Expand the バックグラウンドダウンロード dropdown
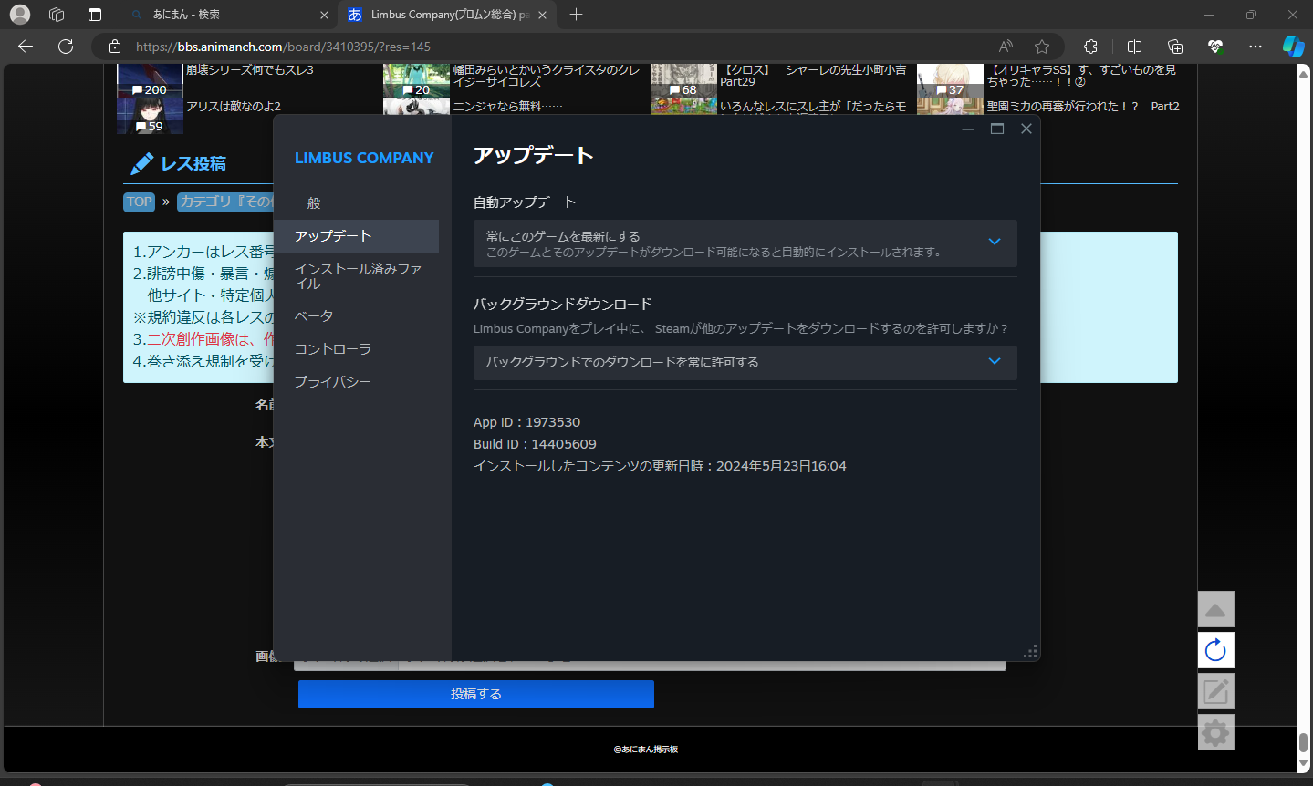 (x=745, y=362)
